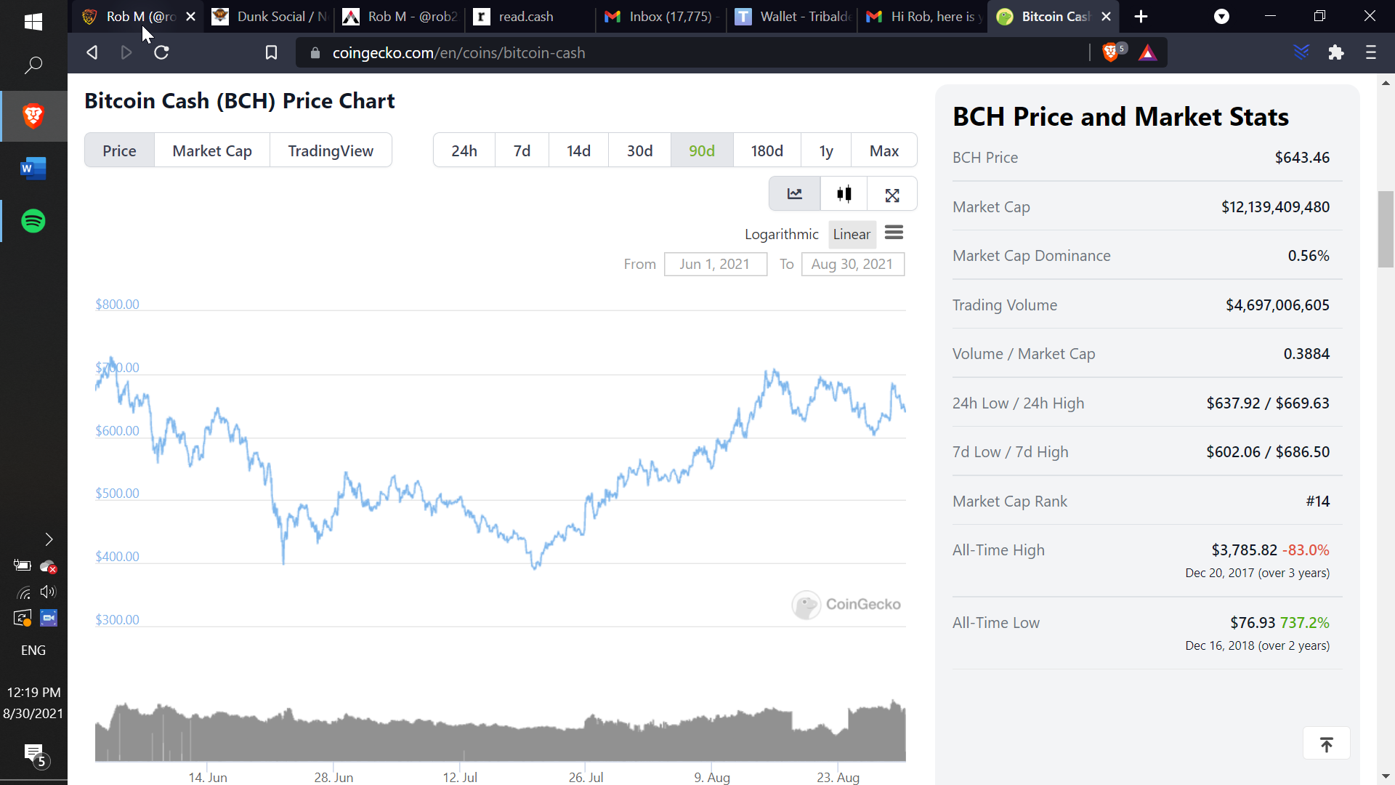
Task: Open a new browser tab
Action: coord(1141,17)
